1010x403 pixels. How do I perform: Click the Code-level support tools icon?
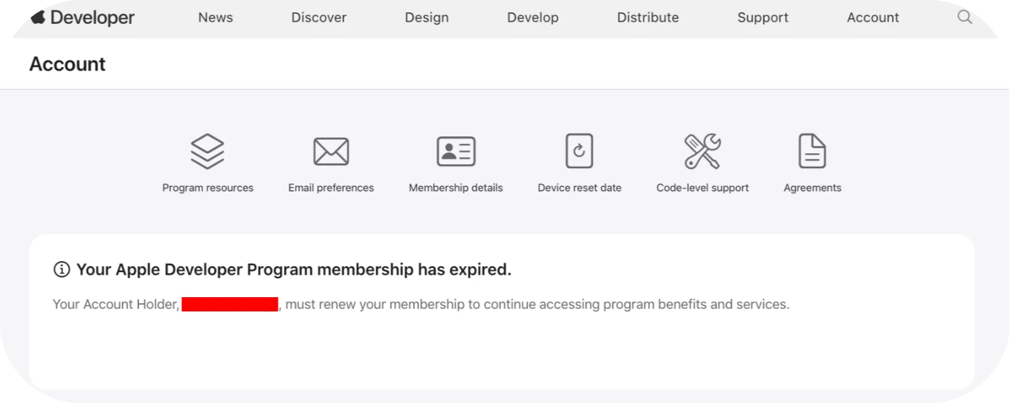click(702, 151)
